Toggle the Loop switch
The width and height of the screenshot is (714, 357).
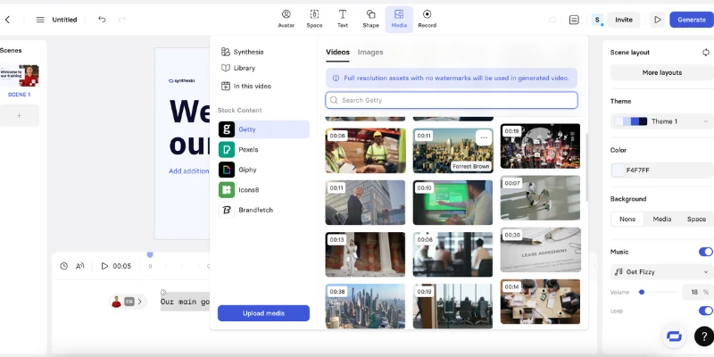pyautogui.click(x=706, y=311)
